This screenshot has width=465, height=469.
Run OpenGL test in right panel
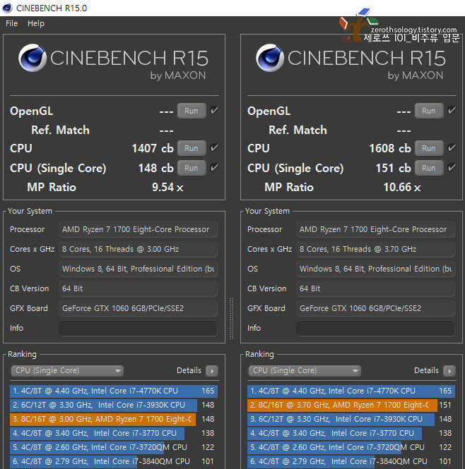(429, 111)
